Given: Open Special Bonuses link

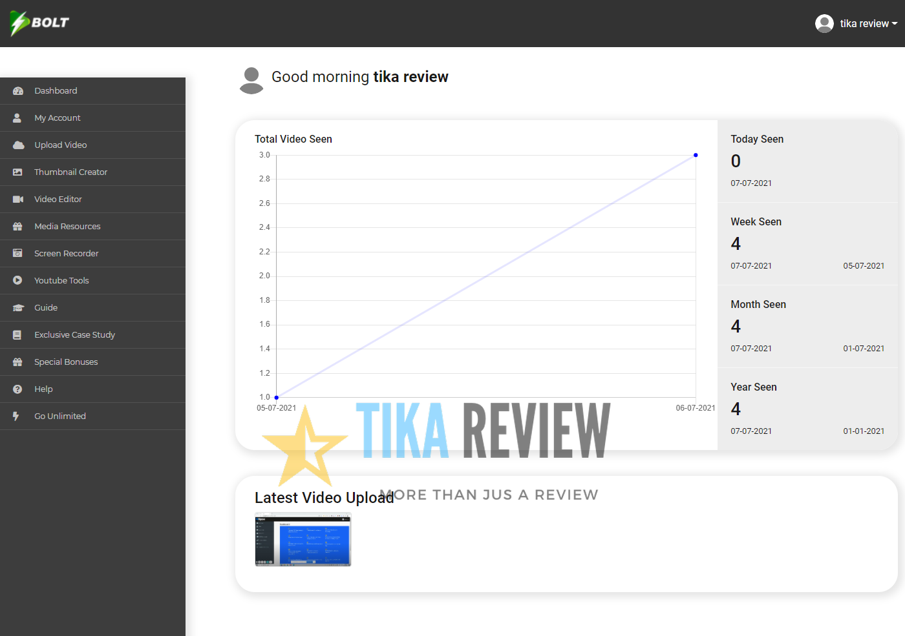Looking at the screenshot, I should point(66,362).
